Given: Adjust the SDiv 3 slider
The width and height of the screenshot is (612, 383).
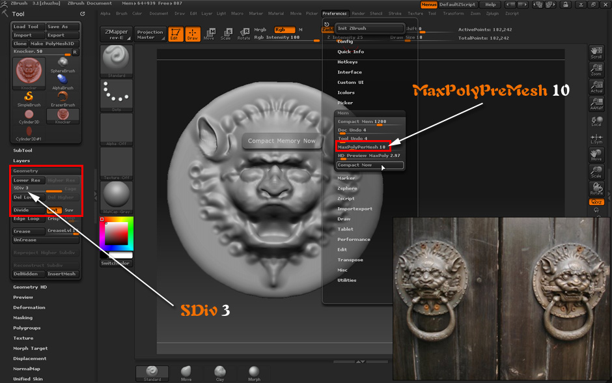Looking at the screenshot, I should coord(38,189).
